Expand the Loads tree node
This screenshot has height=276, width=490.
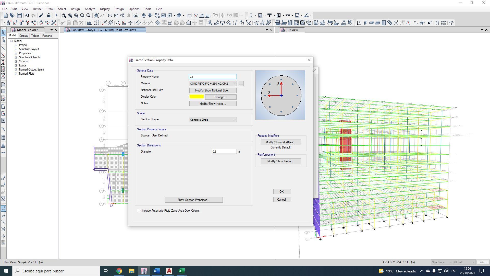coord(16,65)
